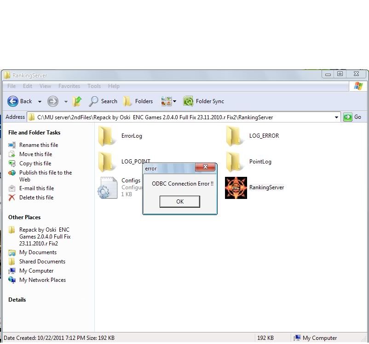Click the address path input field

[184, 117]
